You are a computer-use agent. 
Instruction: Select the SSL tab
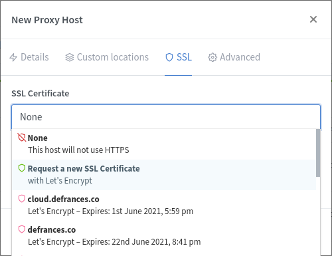click(x=179, y=57)
